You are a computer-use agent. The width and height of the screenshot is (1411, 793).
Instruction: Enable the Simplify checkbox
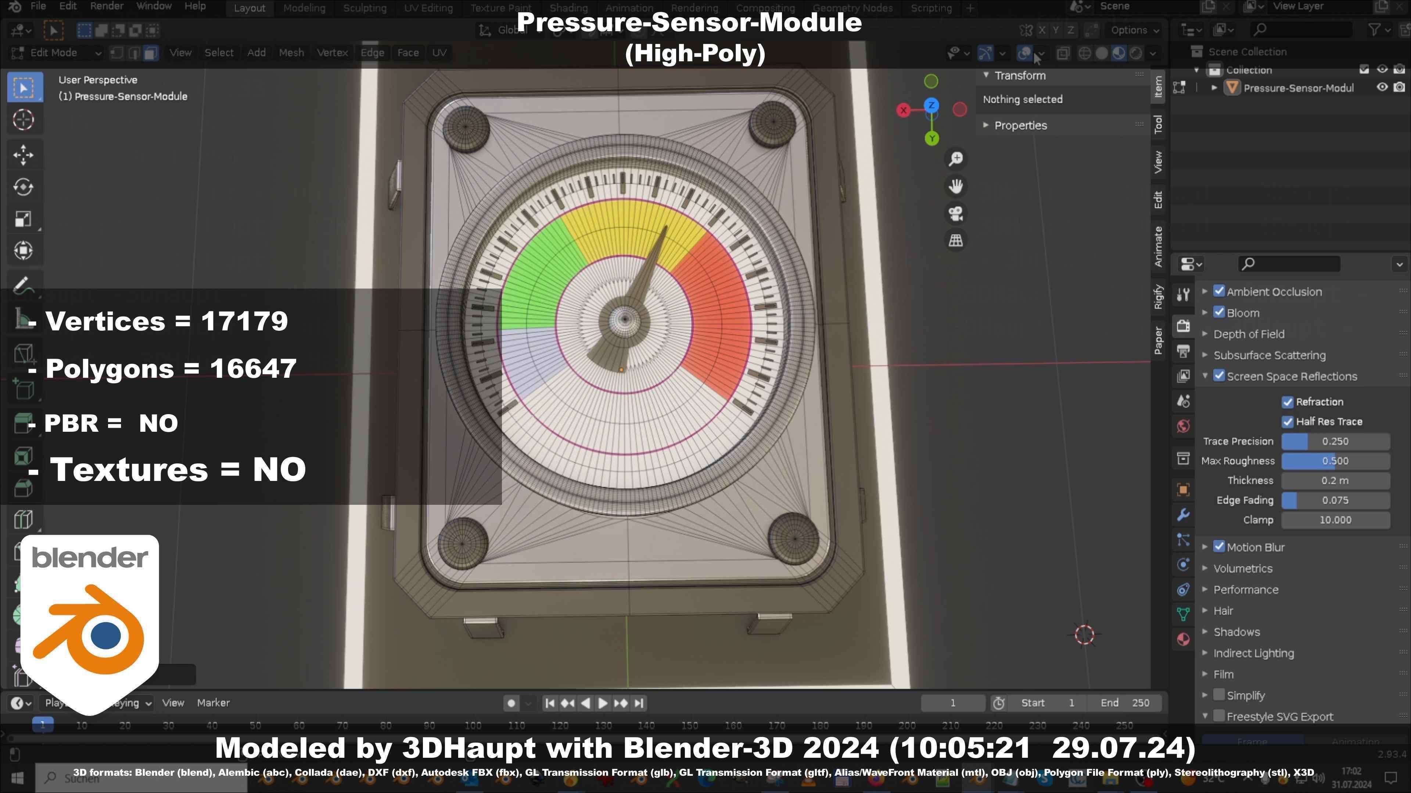1219,696
